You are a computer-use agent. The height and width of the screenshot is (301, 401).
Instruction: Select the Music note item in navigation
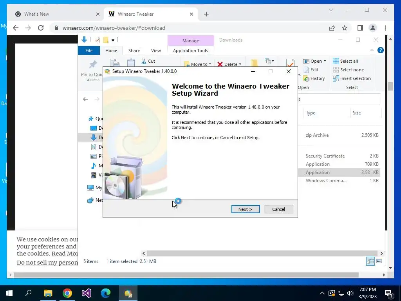coord(94,166)
